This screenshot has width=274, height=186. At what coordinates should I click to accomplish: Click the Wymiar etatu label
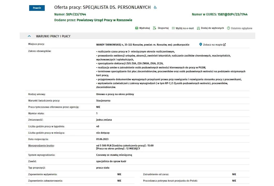click(36, 113)
